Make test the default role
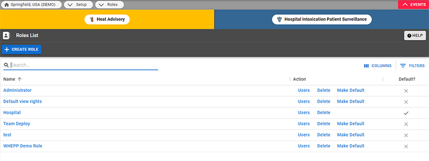The image size is (429, 161). pos(351,135)
